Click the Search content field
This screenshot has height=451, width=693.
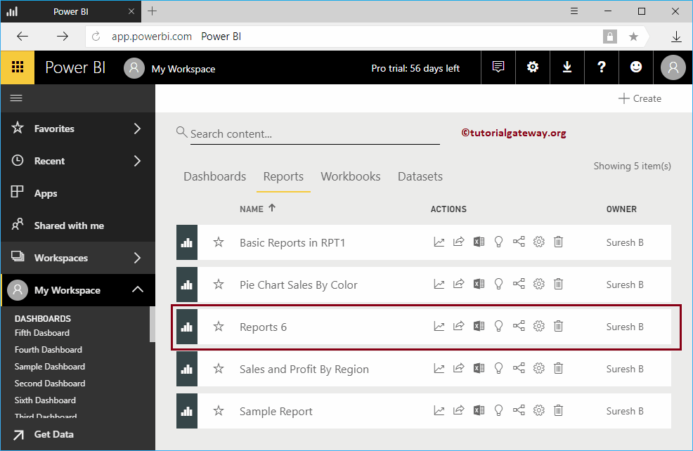315,134
